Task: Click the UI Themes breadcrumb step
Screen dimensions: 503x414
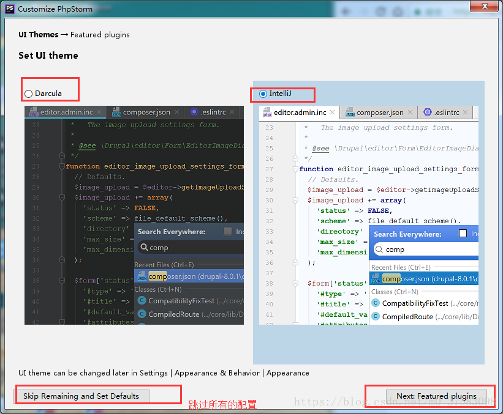Action: click(39, 35)
